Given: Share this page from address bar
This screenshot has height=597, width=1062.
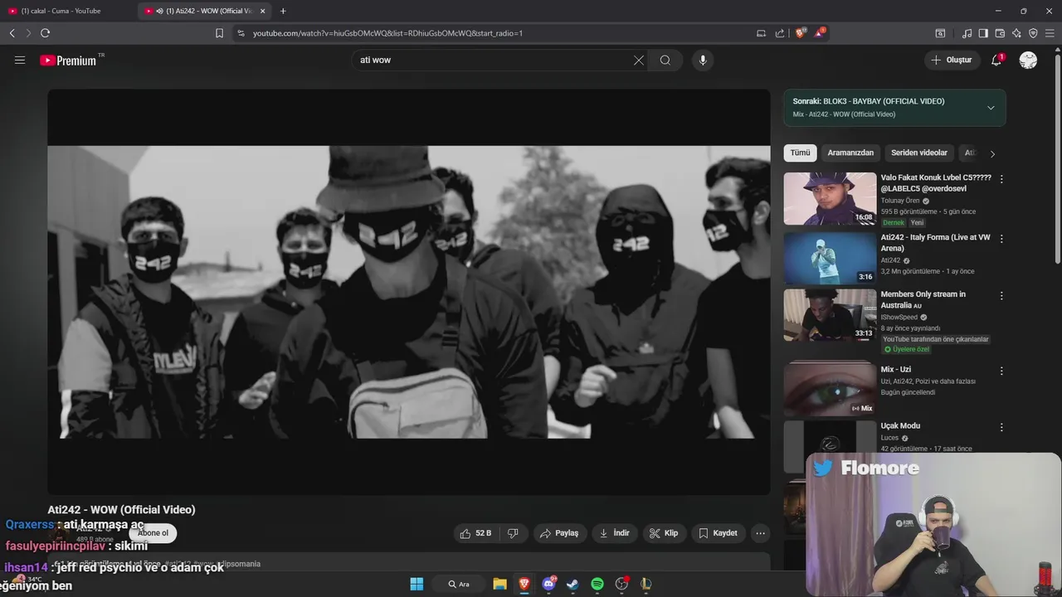Looking at the screenshot, I should [x=780, y=33].
